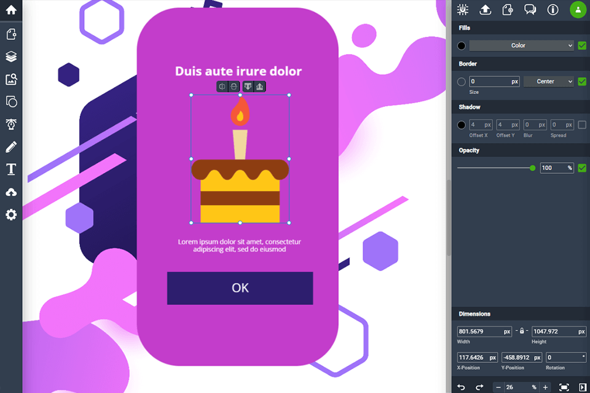Open the new page icon in sidebar
The width and height of the screenshot is (590, 393).
11,34
